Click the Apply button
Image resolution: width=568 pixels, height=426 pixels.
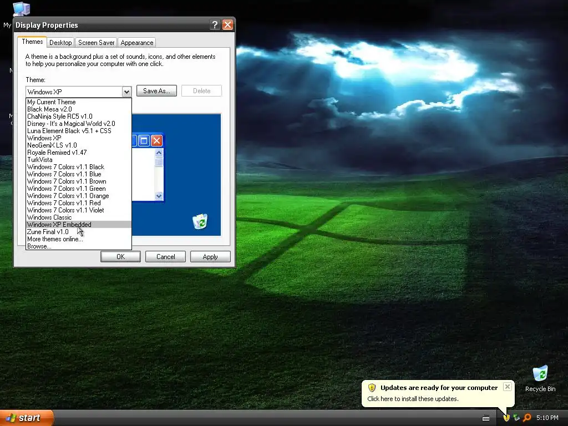[210, 256]
